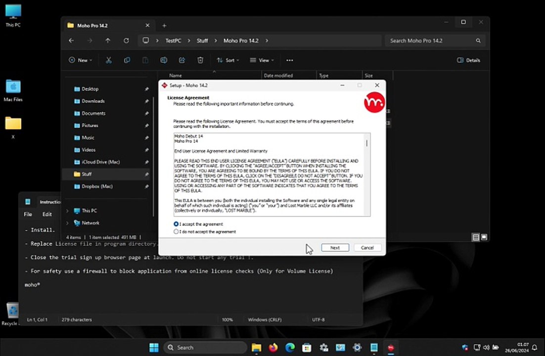Screen dimensions: 545x356
Task: Unpin Desktop using its pin icon
Action: click(x=147, y=89)
